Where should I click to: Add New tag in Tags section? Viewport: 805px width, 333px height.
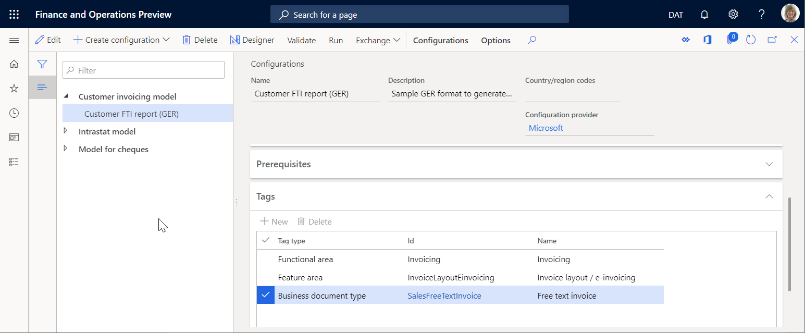274,221
